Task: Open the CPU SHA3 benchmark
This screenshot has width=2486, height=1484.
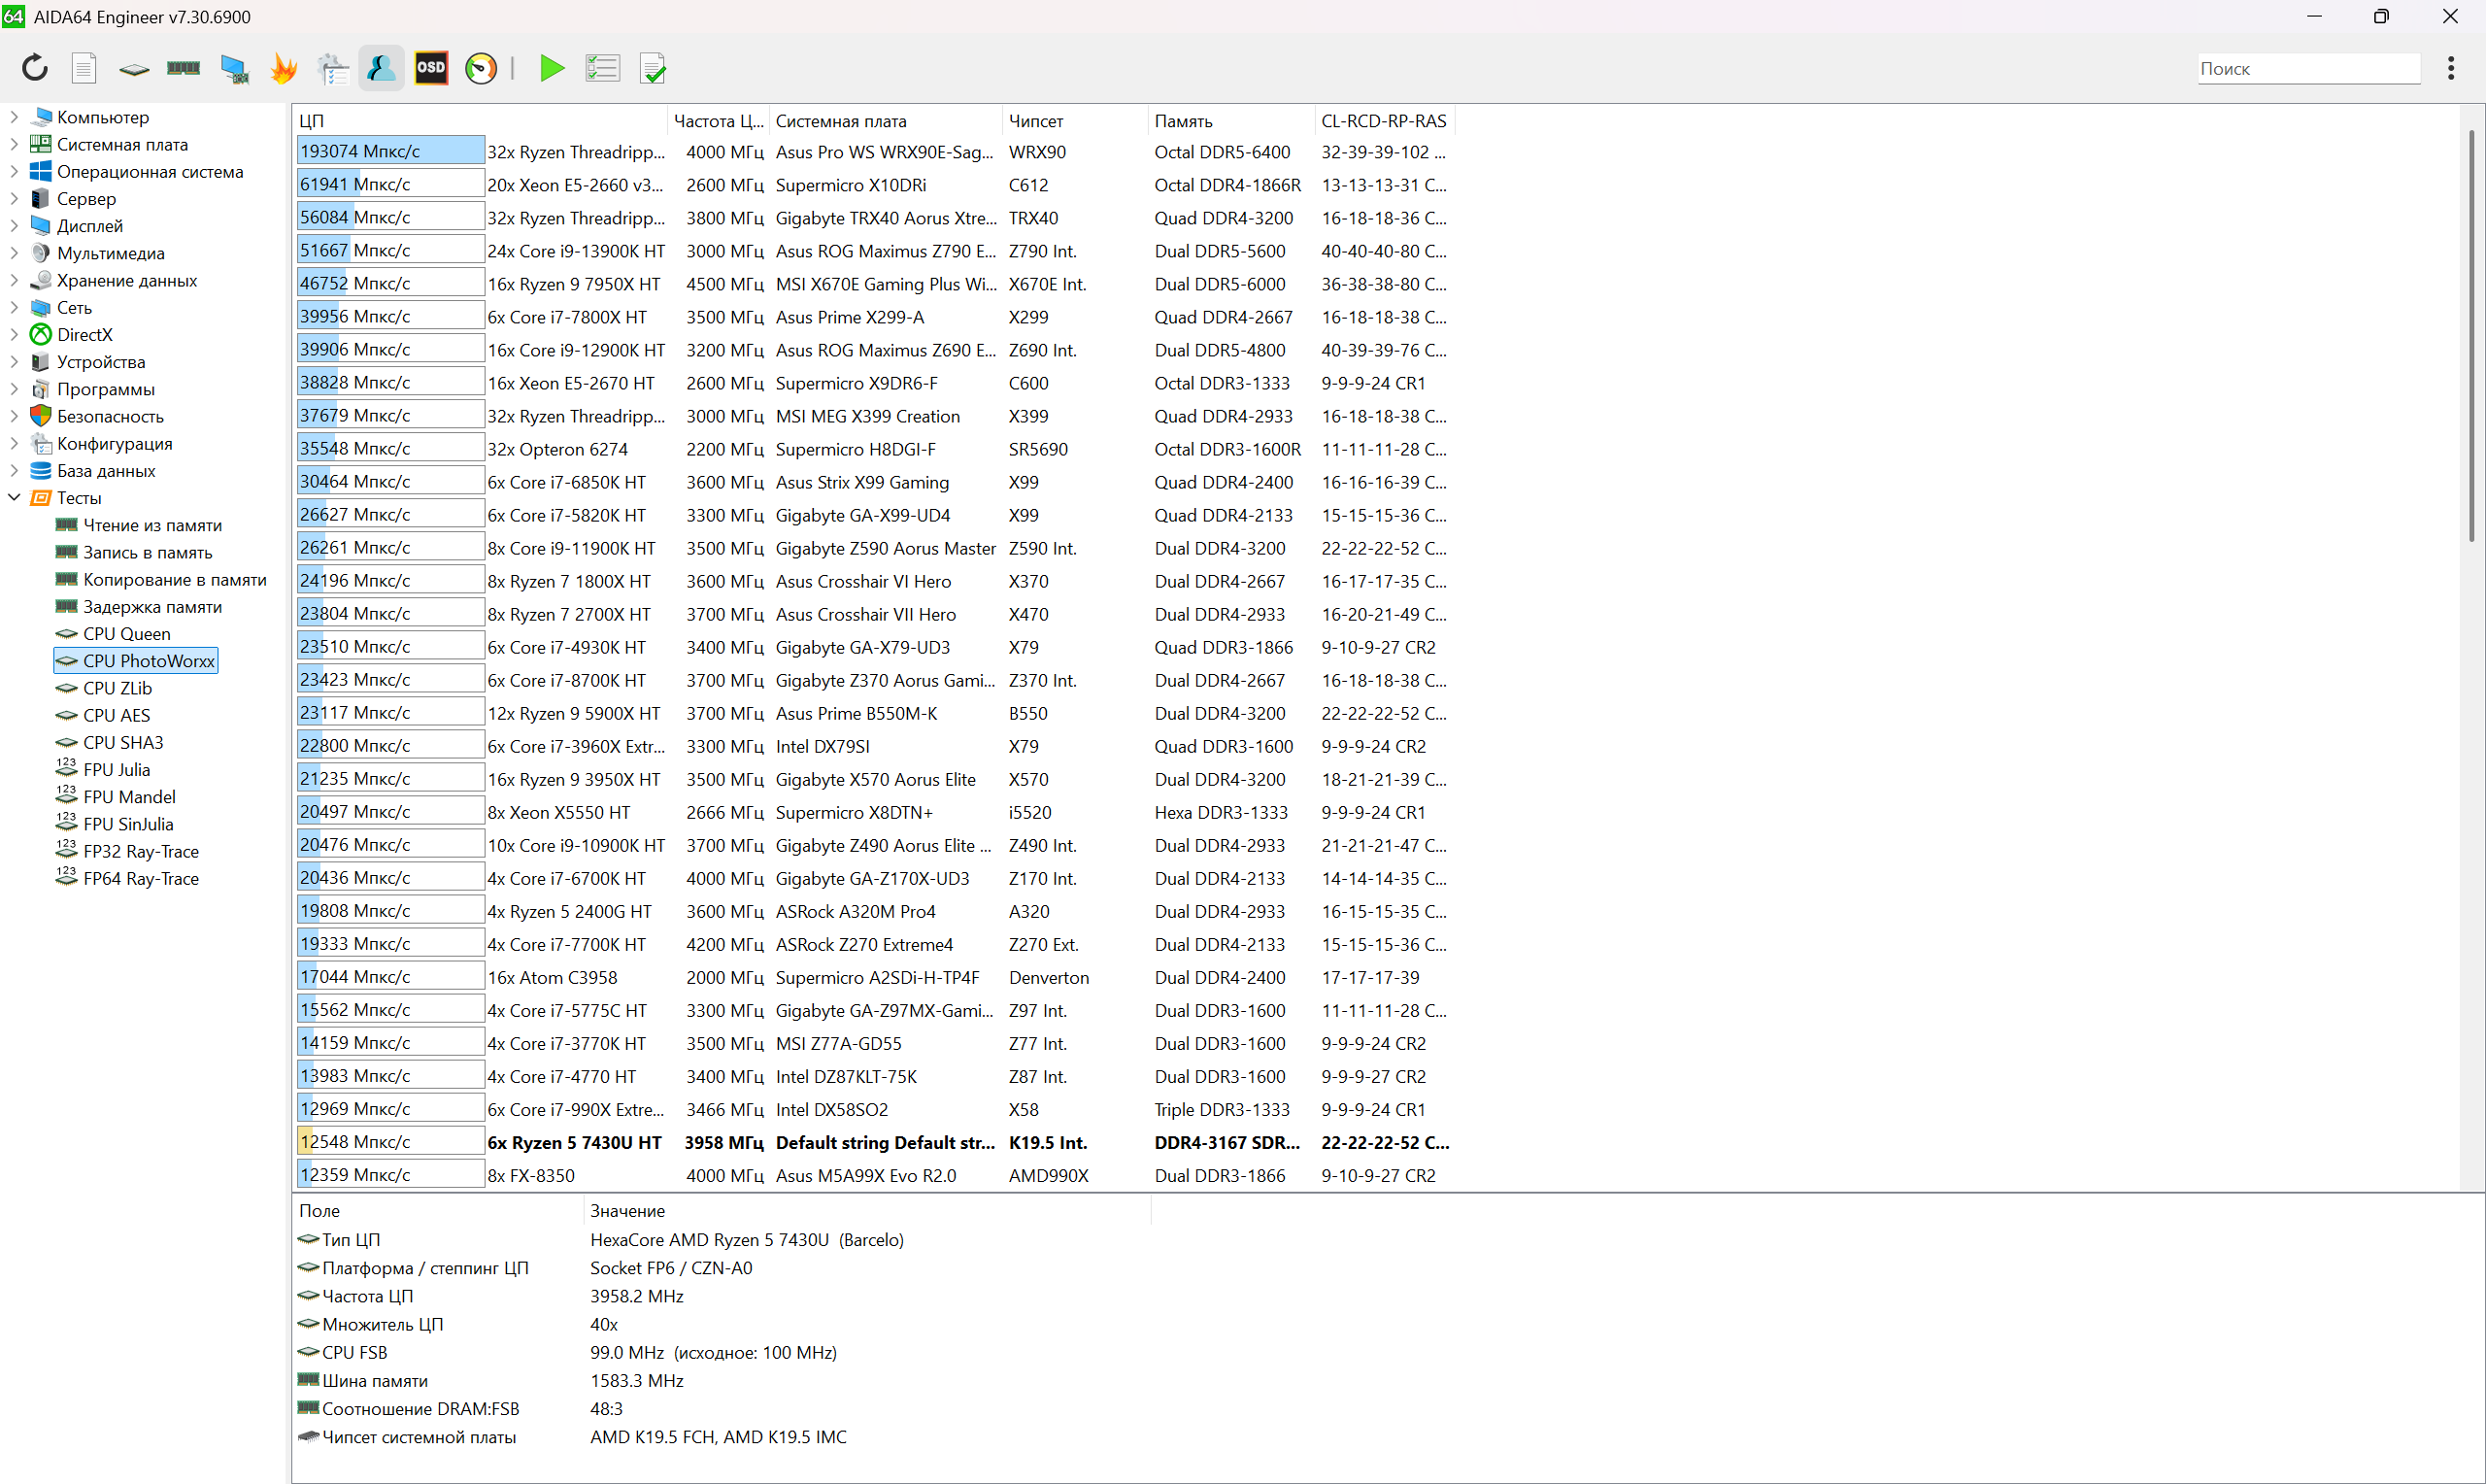Action: (123, 742)
